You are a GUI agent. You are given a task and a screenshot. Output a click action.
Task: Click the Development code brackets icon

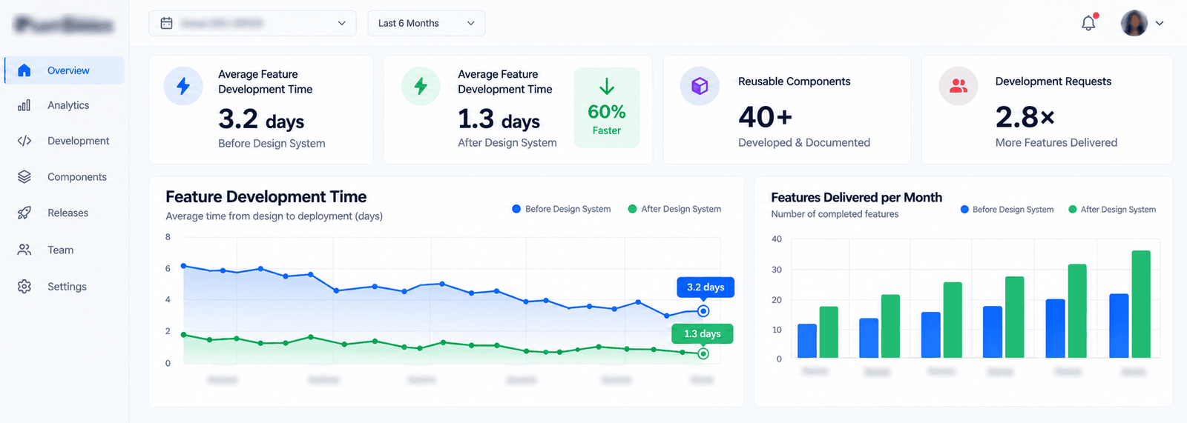tap(24, 141)
